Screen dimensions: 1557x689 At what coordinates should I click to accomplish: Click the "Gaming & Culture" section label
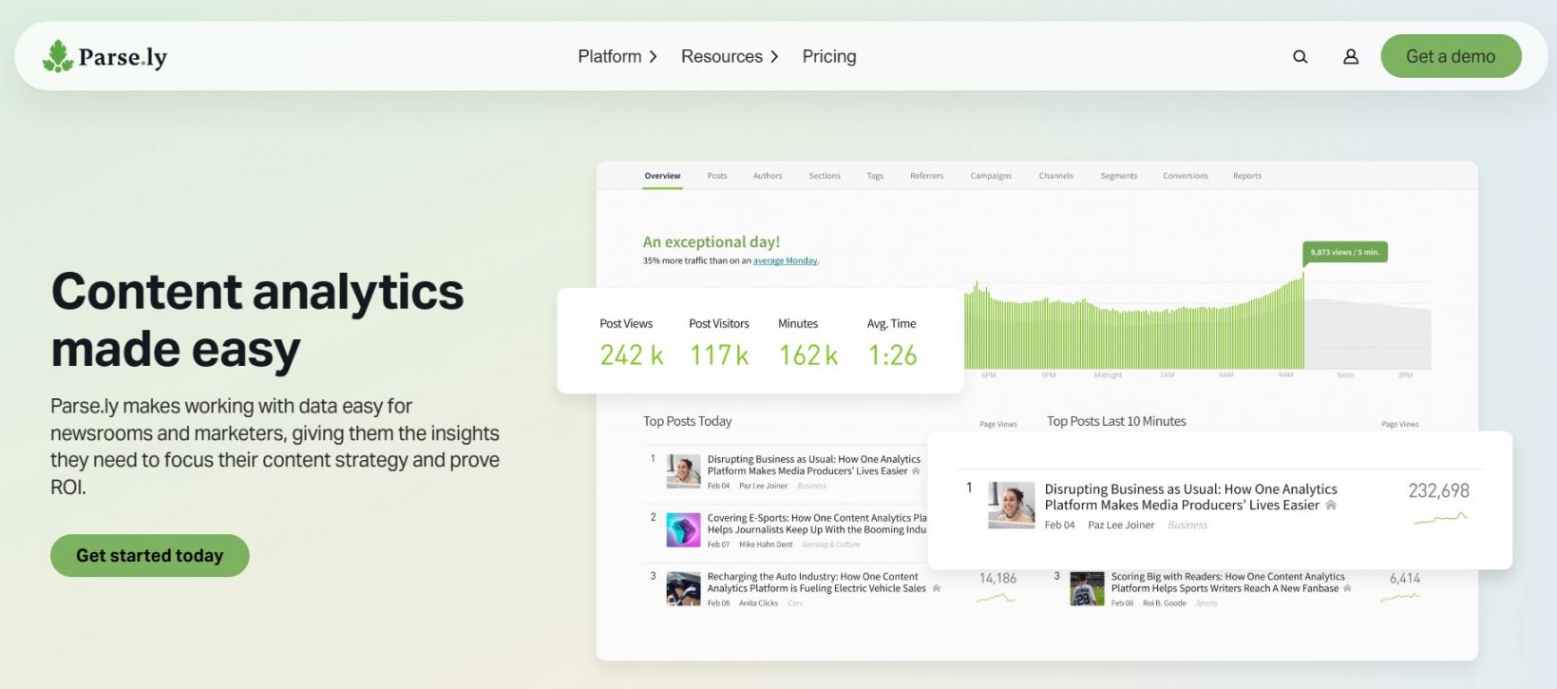pyautogui.click(x=830, y=545)
